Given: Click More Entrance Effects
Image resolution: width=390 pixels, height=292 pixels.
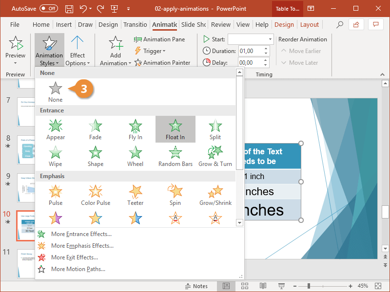Looking at the screenshot, I should 81,234.
